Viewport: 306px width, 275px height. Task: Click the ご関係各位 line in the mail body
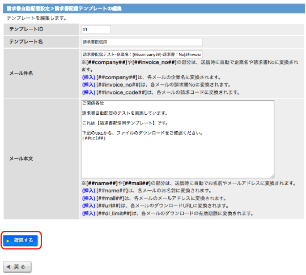tap(93, 104)
